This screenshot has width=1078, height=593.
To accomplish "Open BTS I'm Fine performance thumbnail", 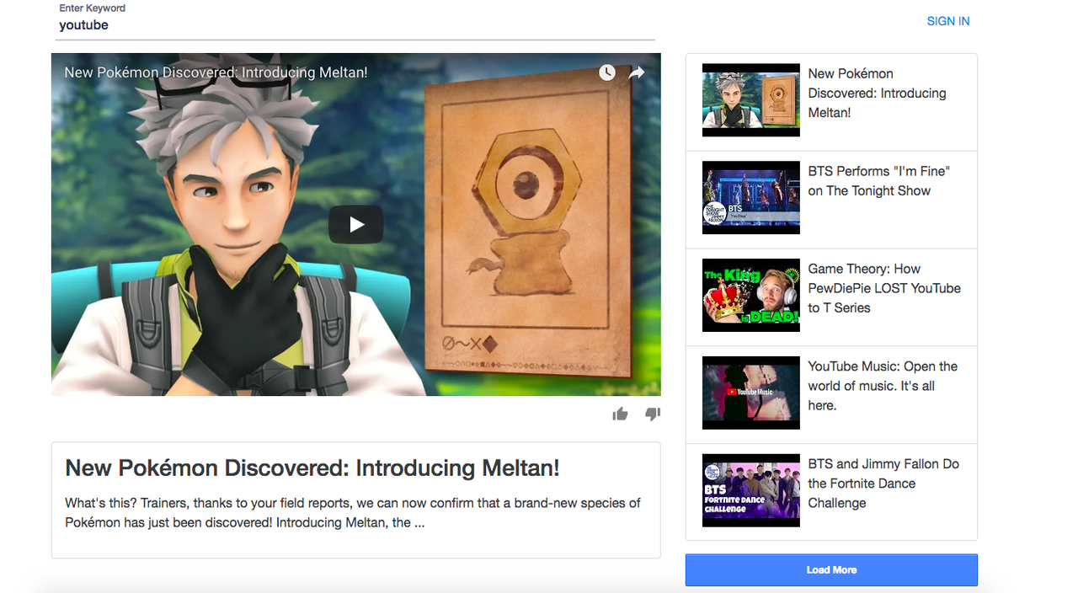I will click(x=751, y=198).
